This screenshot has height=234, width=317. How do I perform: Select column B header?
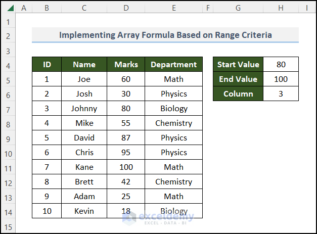pyautogui.click(x=47, y=8)
